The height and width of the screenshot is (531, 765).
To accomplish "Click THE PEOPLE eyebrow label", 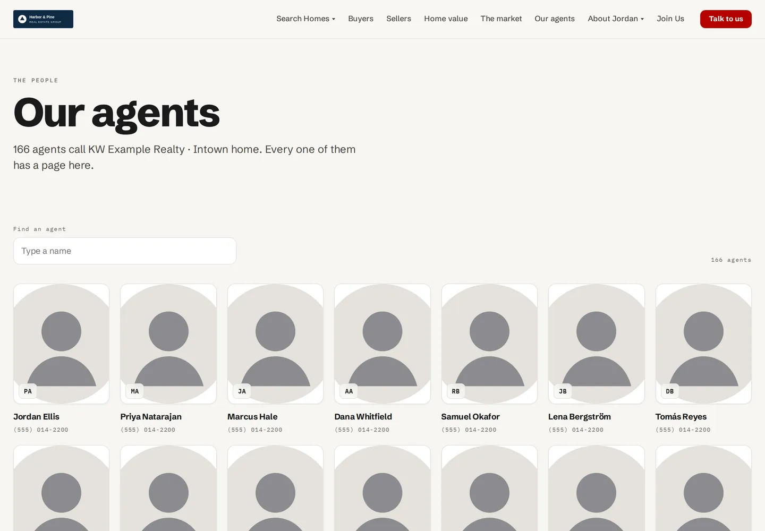I will pos(36,81).
